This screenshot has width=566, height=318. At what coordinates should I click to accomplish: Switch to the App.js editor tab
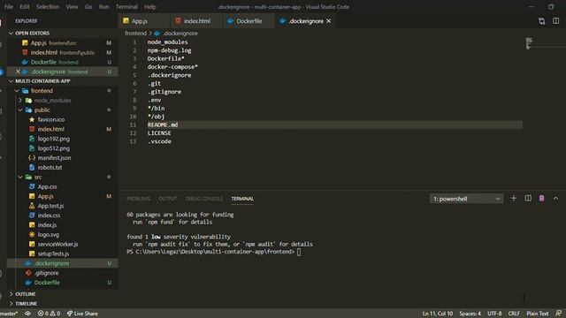143,21
